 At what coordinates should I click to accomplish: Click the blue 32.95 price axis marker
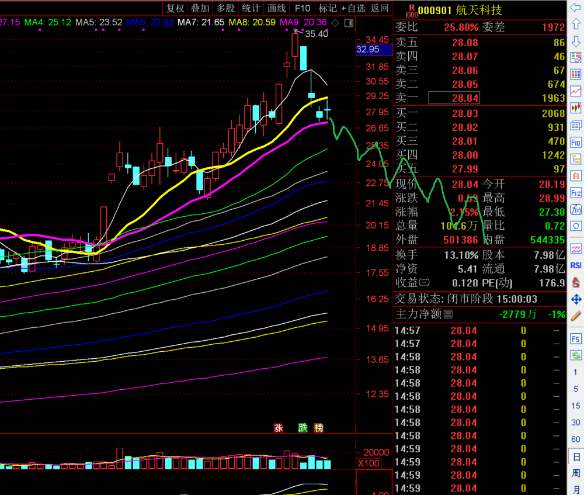(x=374, y=50)
